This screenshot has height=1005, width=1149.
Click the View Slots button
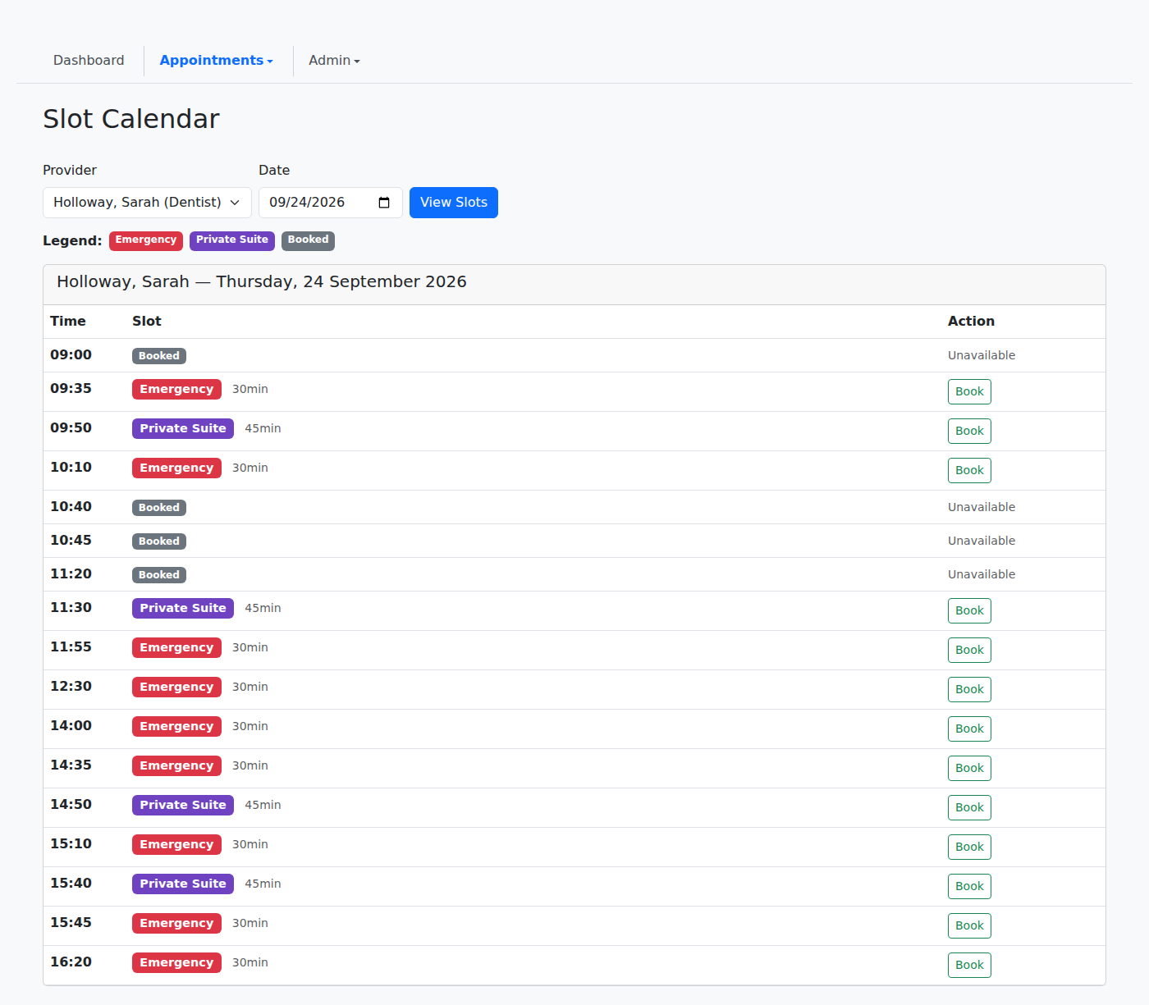(454, 203)
